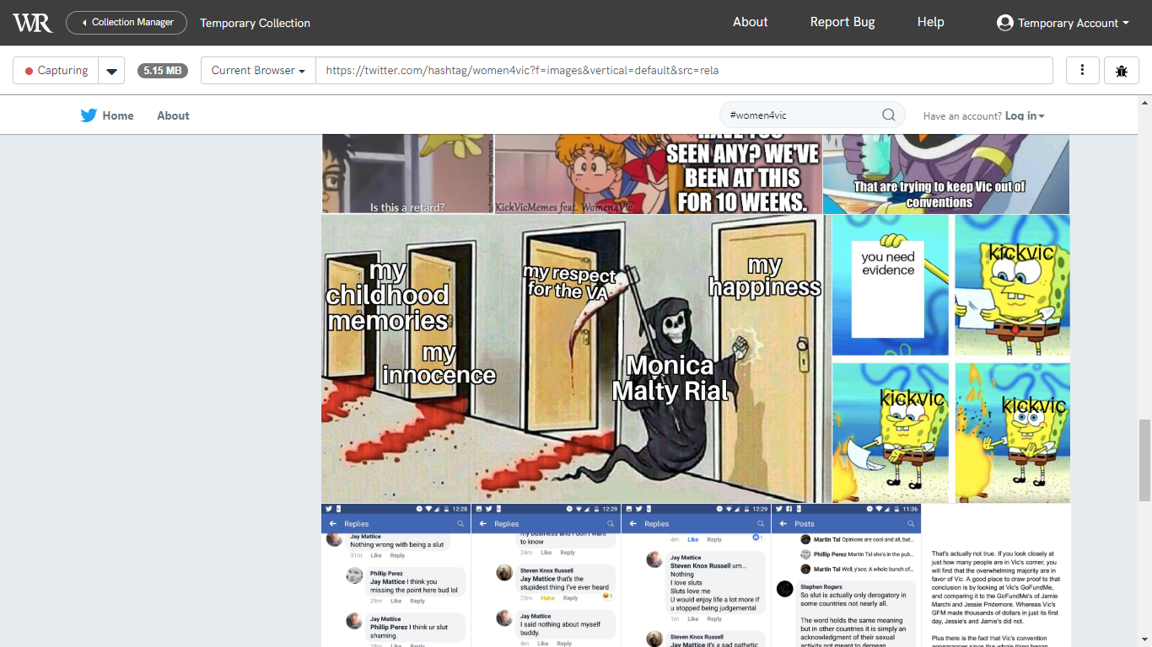Click the Capturing mode button

point(56,71)
